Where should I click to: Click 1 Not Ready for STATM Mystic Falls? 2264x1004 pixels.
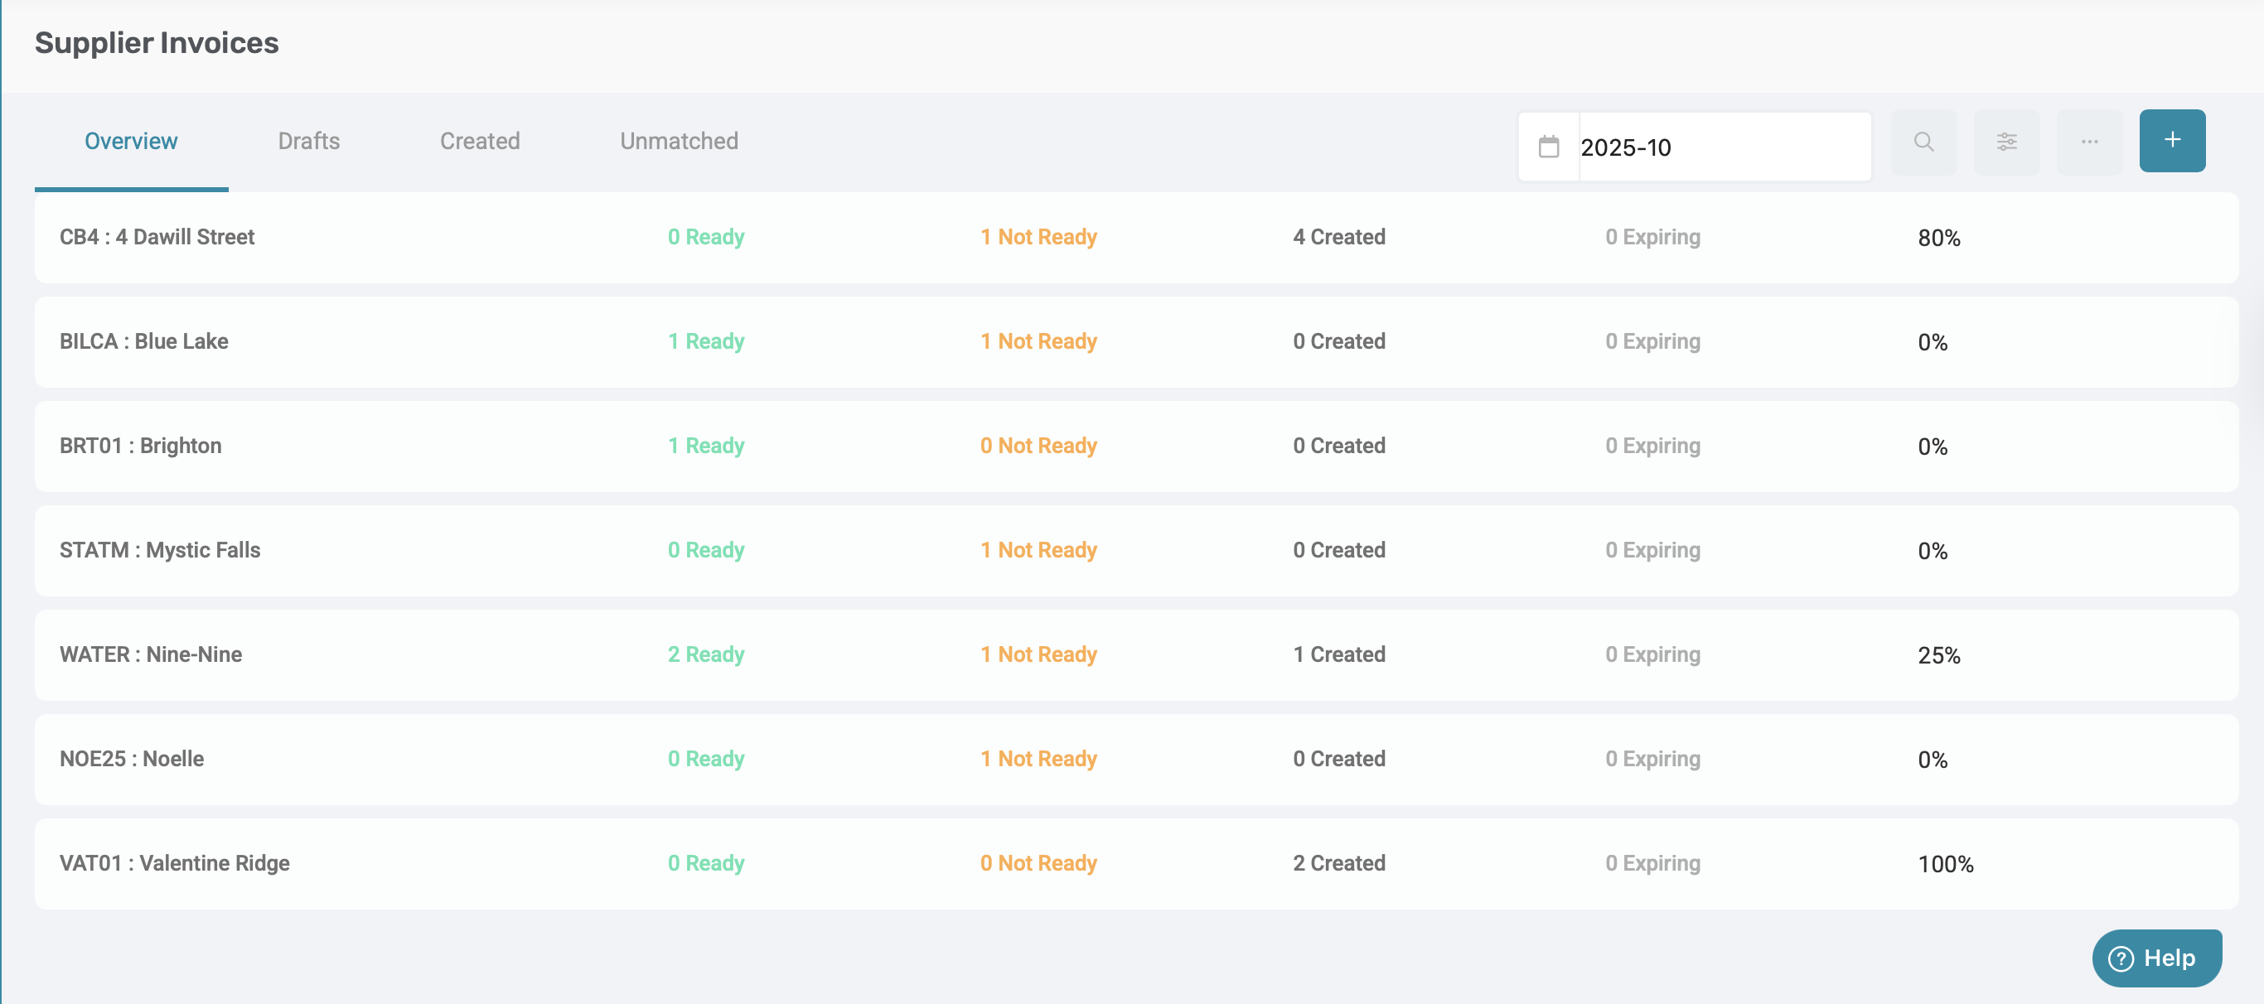tap(1038, 550)
